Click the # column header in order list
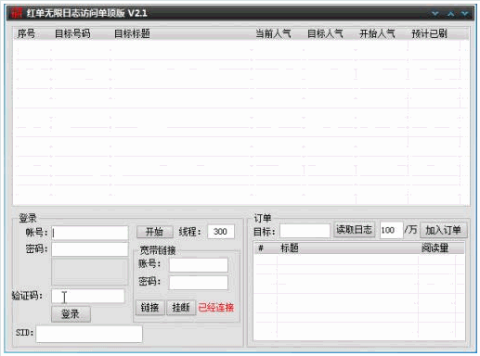480x356 pixels. 261,248
